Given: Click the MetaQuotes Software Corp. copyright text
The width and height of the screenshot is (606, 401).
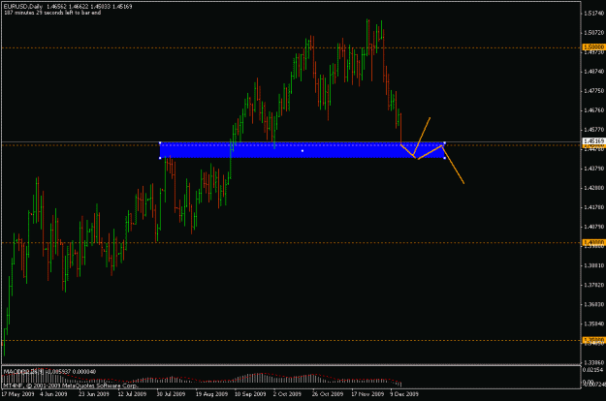Looking at the screenshot, I should [71, 386].
